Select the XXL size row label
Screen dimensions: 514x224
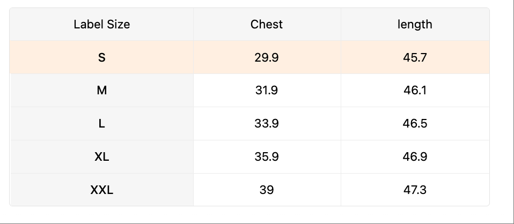pyautogui.click(x=102, y=190)
